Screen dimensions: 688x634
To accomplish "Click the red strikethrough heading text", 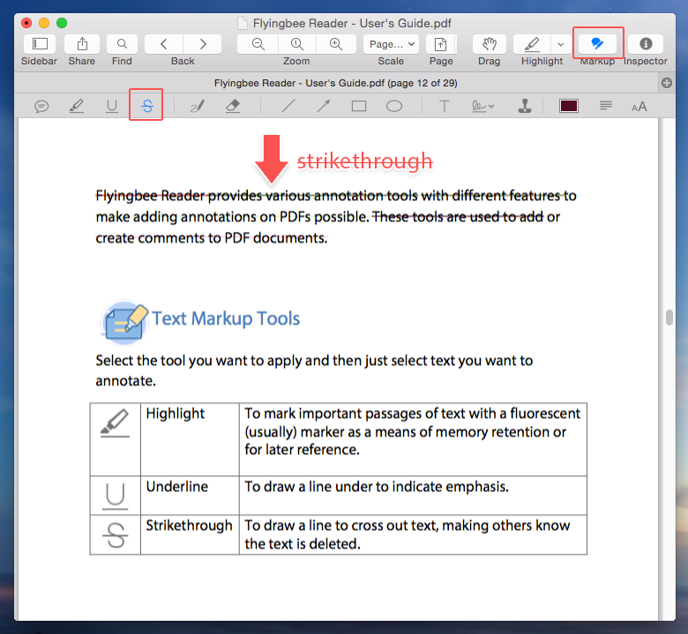I will point(365,161).
